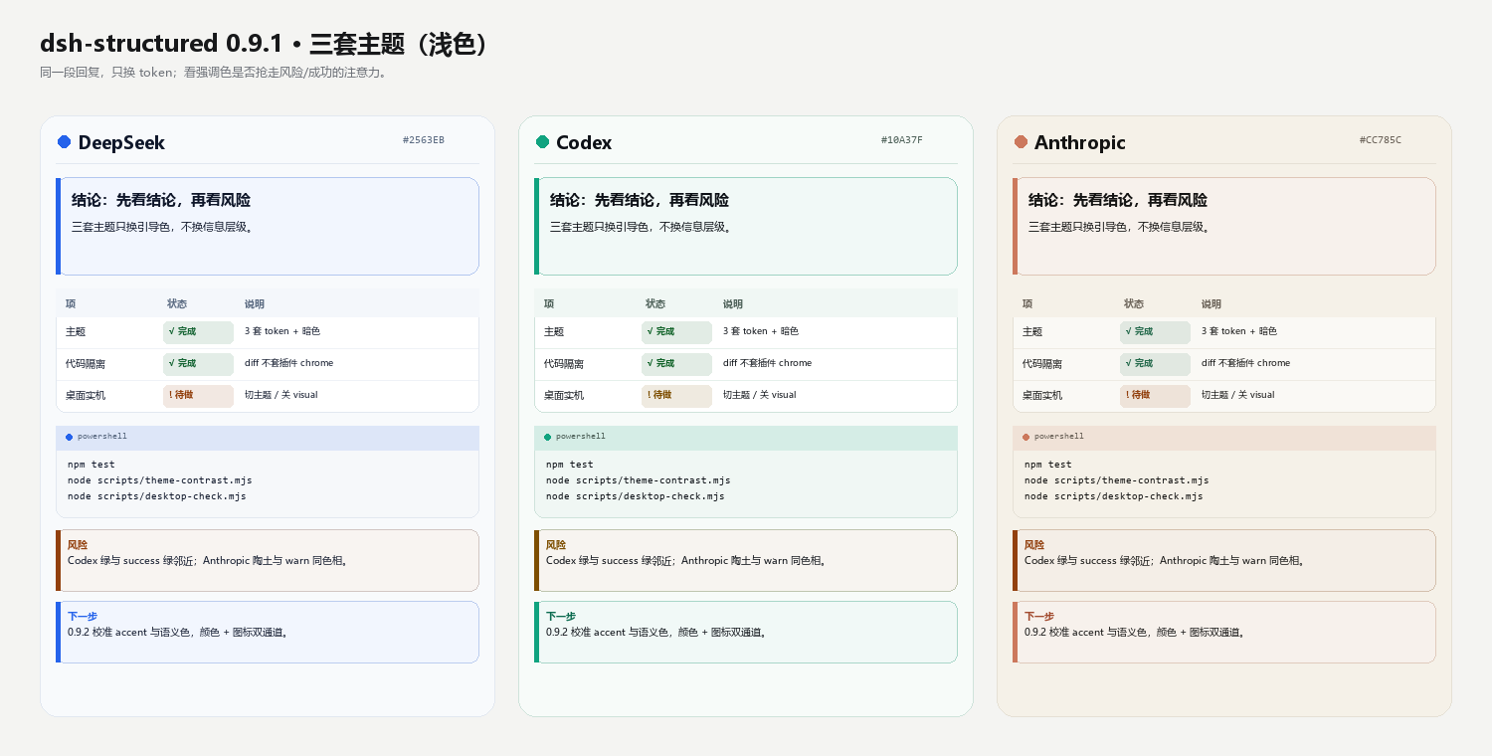1492x756 pixels.
Task: Click the 项 column header in Anthropic table
Action: (x=1027, y=304)
